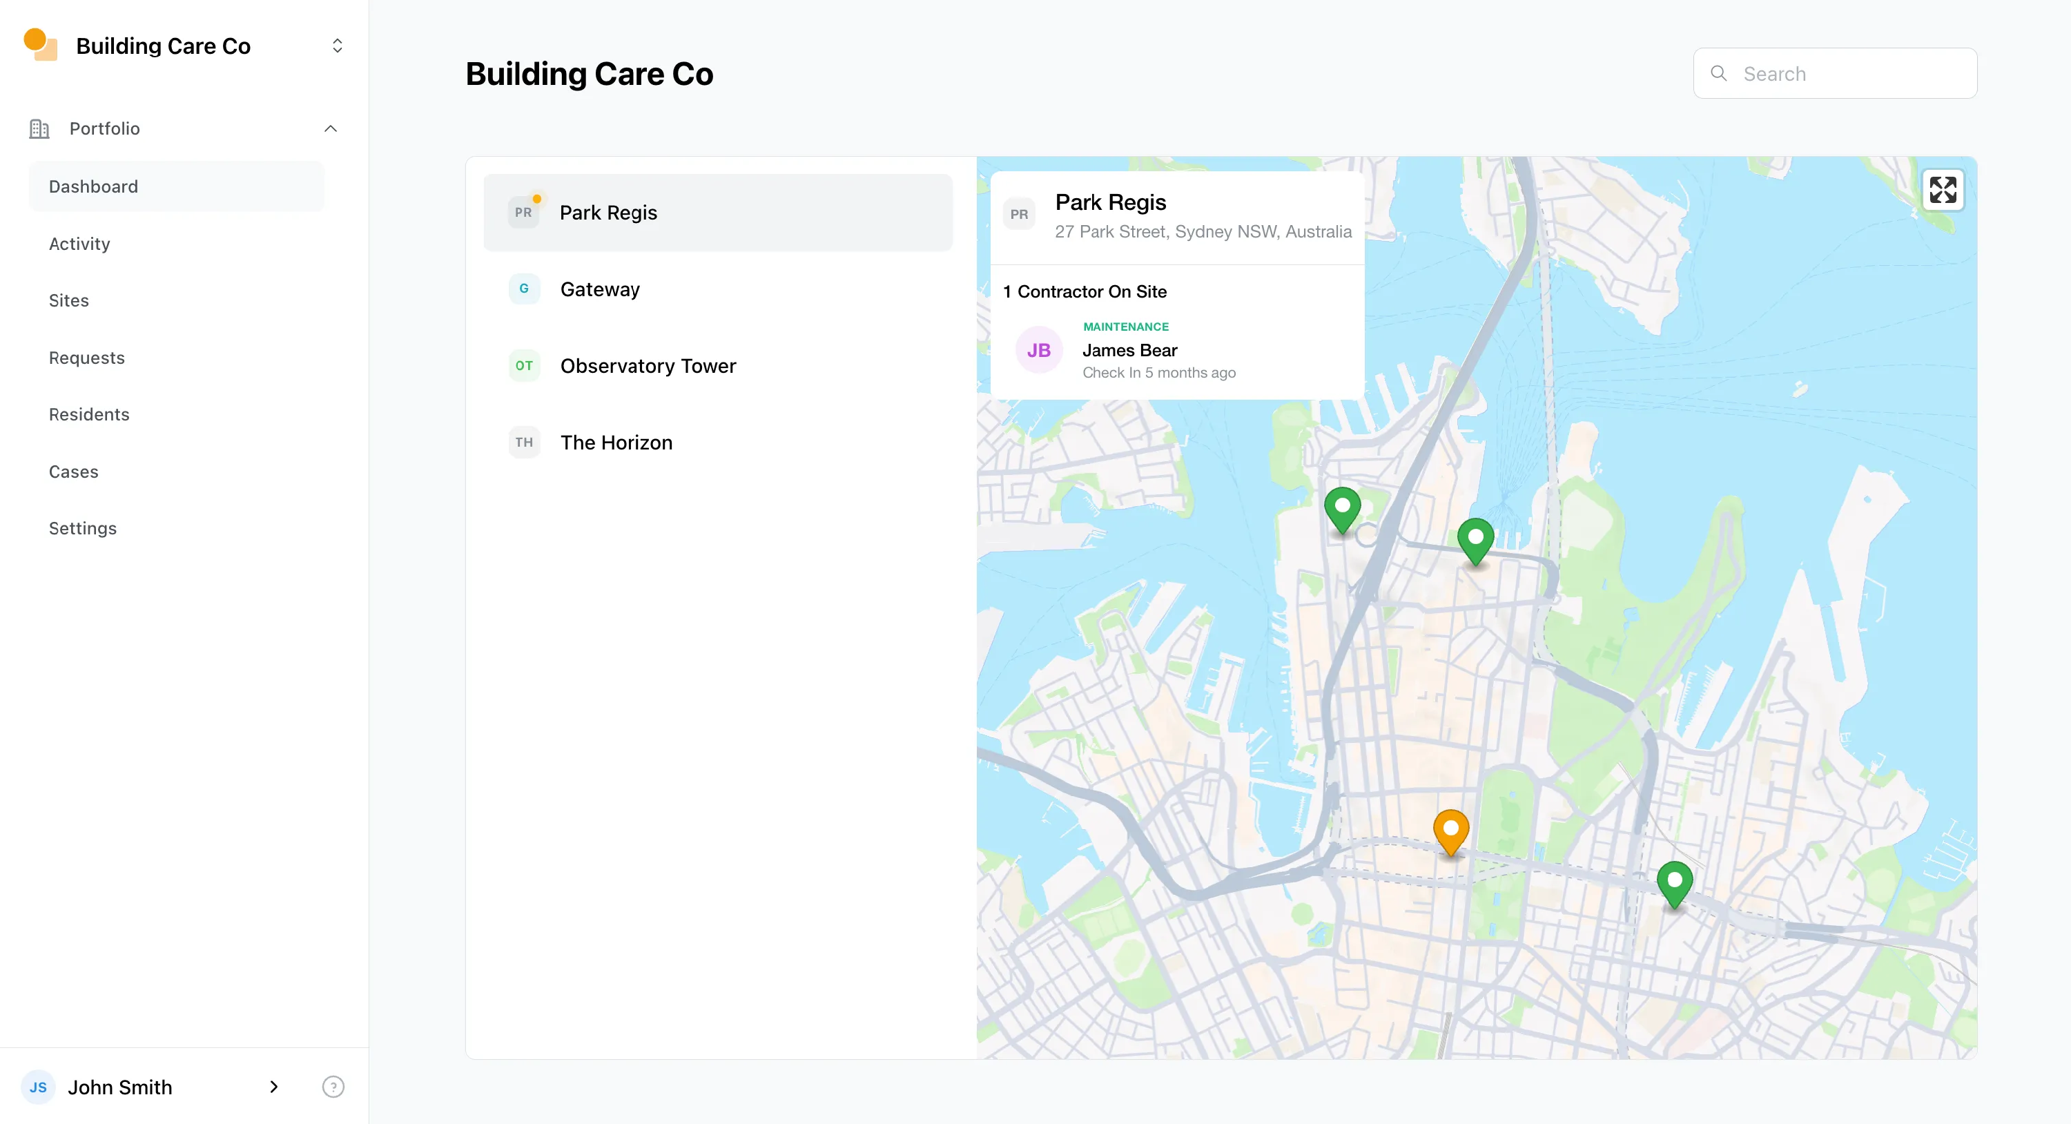Click the fullscreen expand map icon
2071x1124 pixels.
coord(1943,191)
